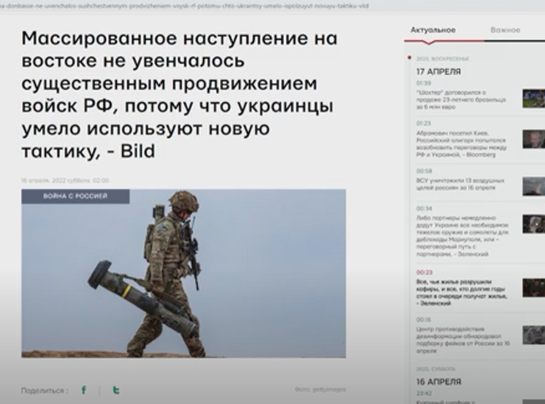The width and height of the screenshot is (545, 404).
Task: Click the thumbnail beside the Абрамович news
Action: pos(533,139)
